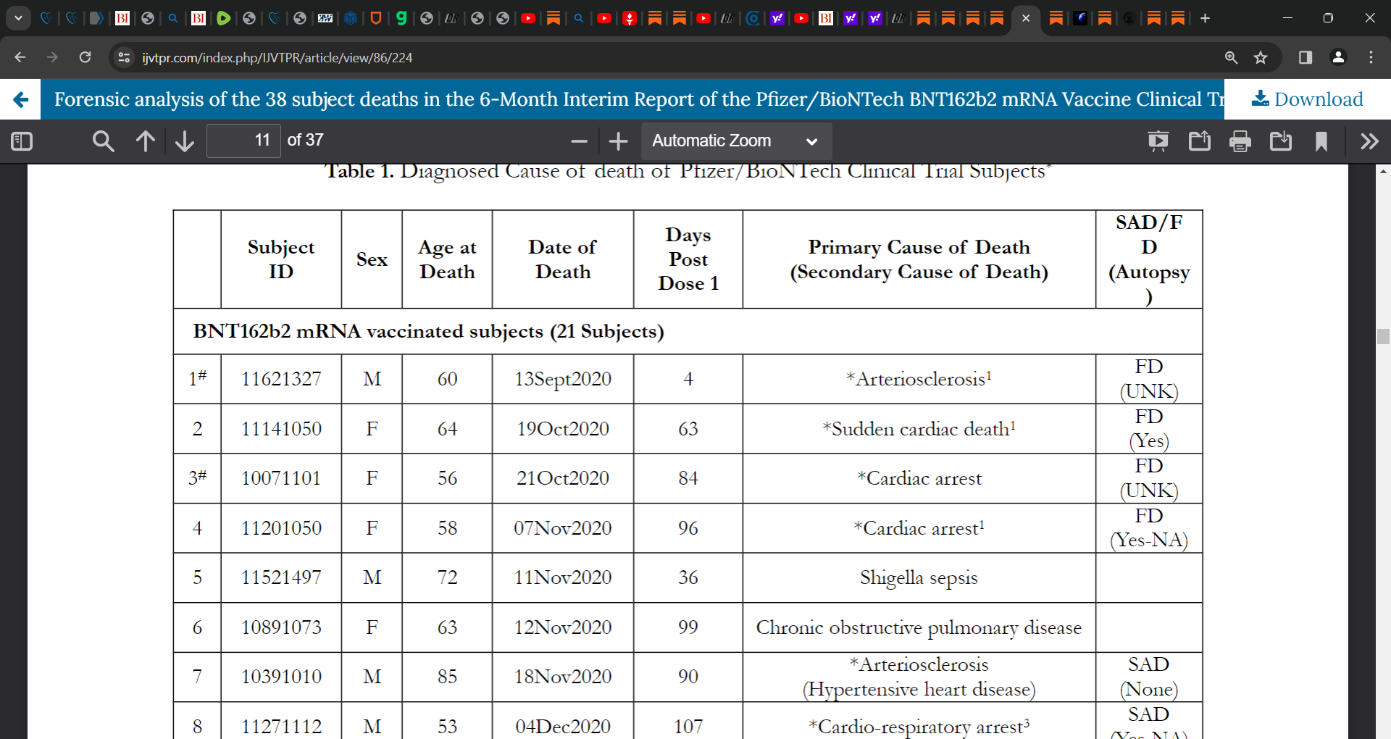
Task: Save the PDF via viewer toolbar
Action: click(1281, 141)
